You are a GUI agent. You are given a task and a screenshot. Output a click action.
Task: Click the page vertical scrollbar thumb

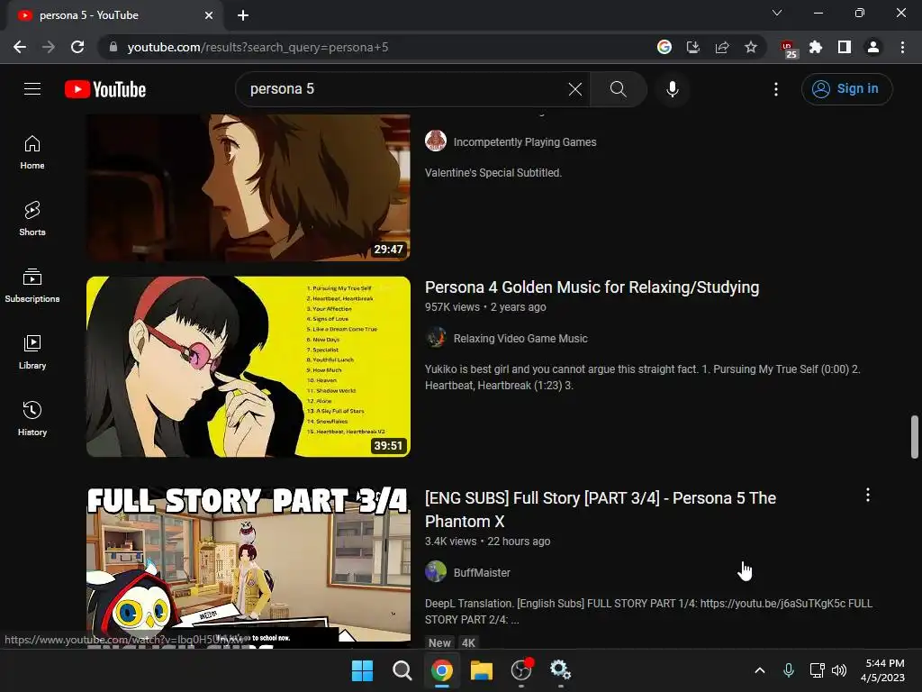(x=915, y=437)
